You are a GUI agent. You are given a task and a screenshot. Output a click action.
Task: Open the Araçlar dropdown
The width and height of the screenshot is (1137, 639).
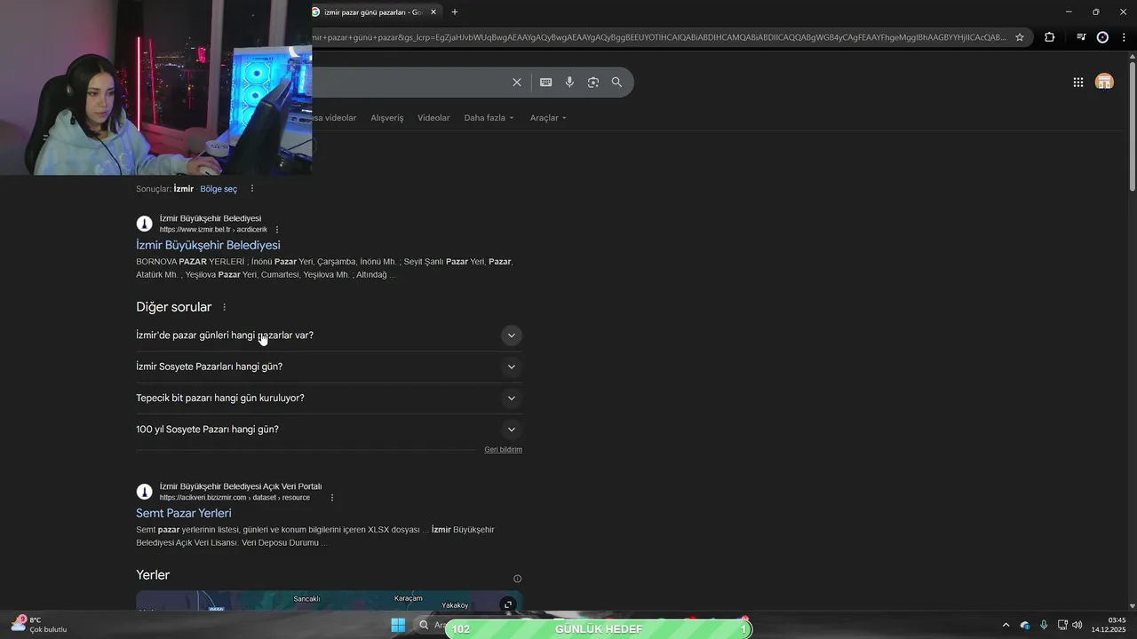(x=548, y=118)
